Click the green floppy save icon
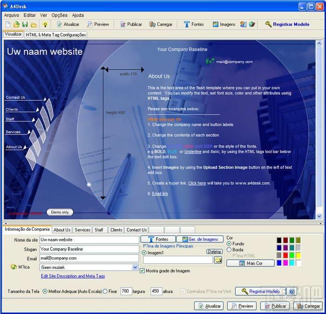Screen dimensions: 326x314 pos(25,25)
